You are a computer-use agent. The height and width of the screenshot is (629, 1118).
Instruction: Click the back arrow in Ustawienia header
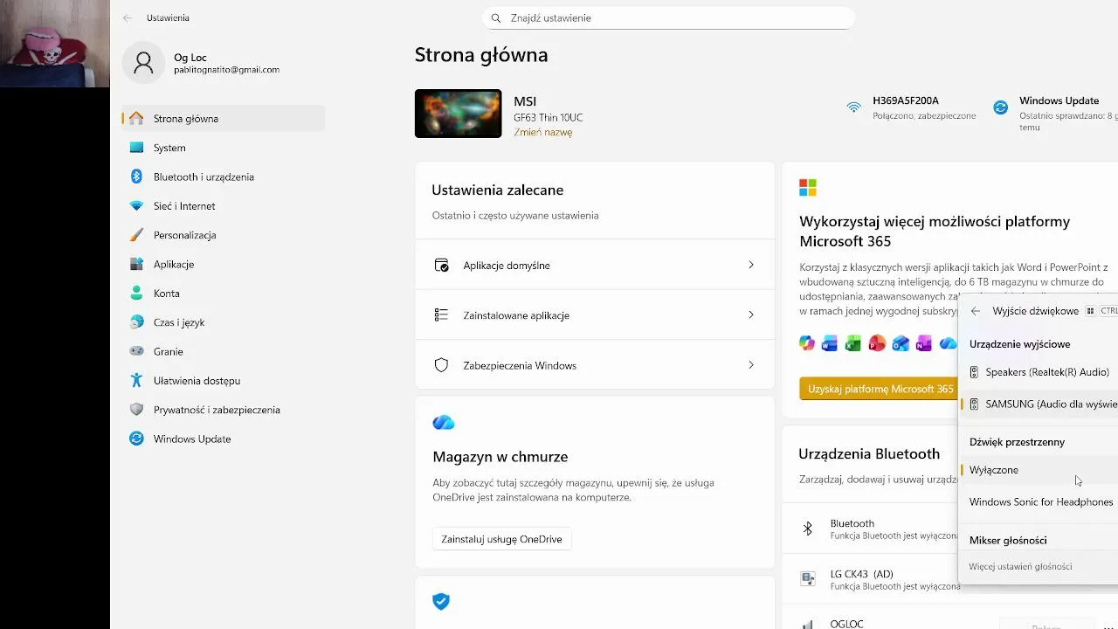tap(128, 17)
